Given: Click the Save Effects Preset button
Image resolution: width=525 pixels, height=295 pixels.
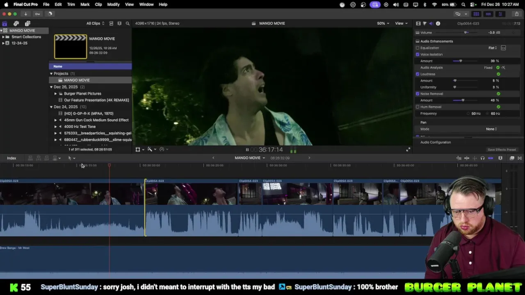Looking at the screenshot, I should click(x=502, y=150).
